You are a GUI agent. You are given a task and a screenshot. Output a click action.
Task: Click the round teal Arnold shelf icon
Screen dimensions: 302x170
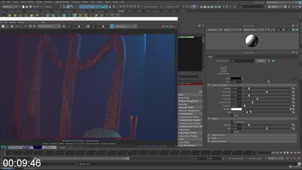64,16
